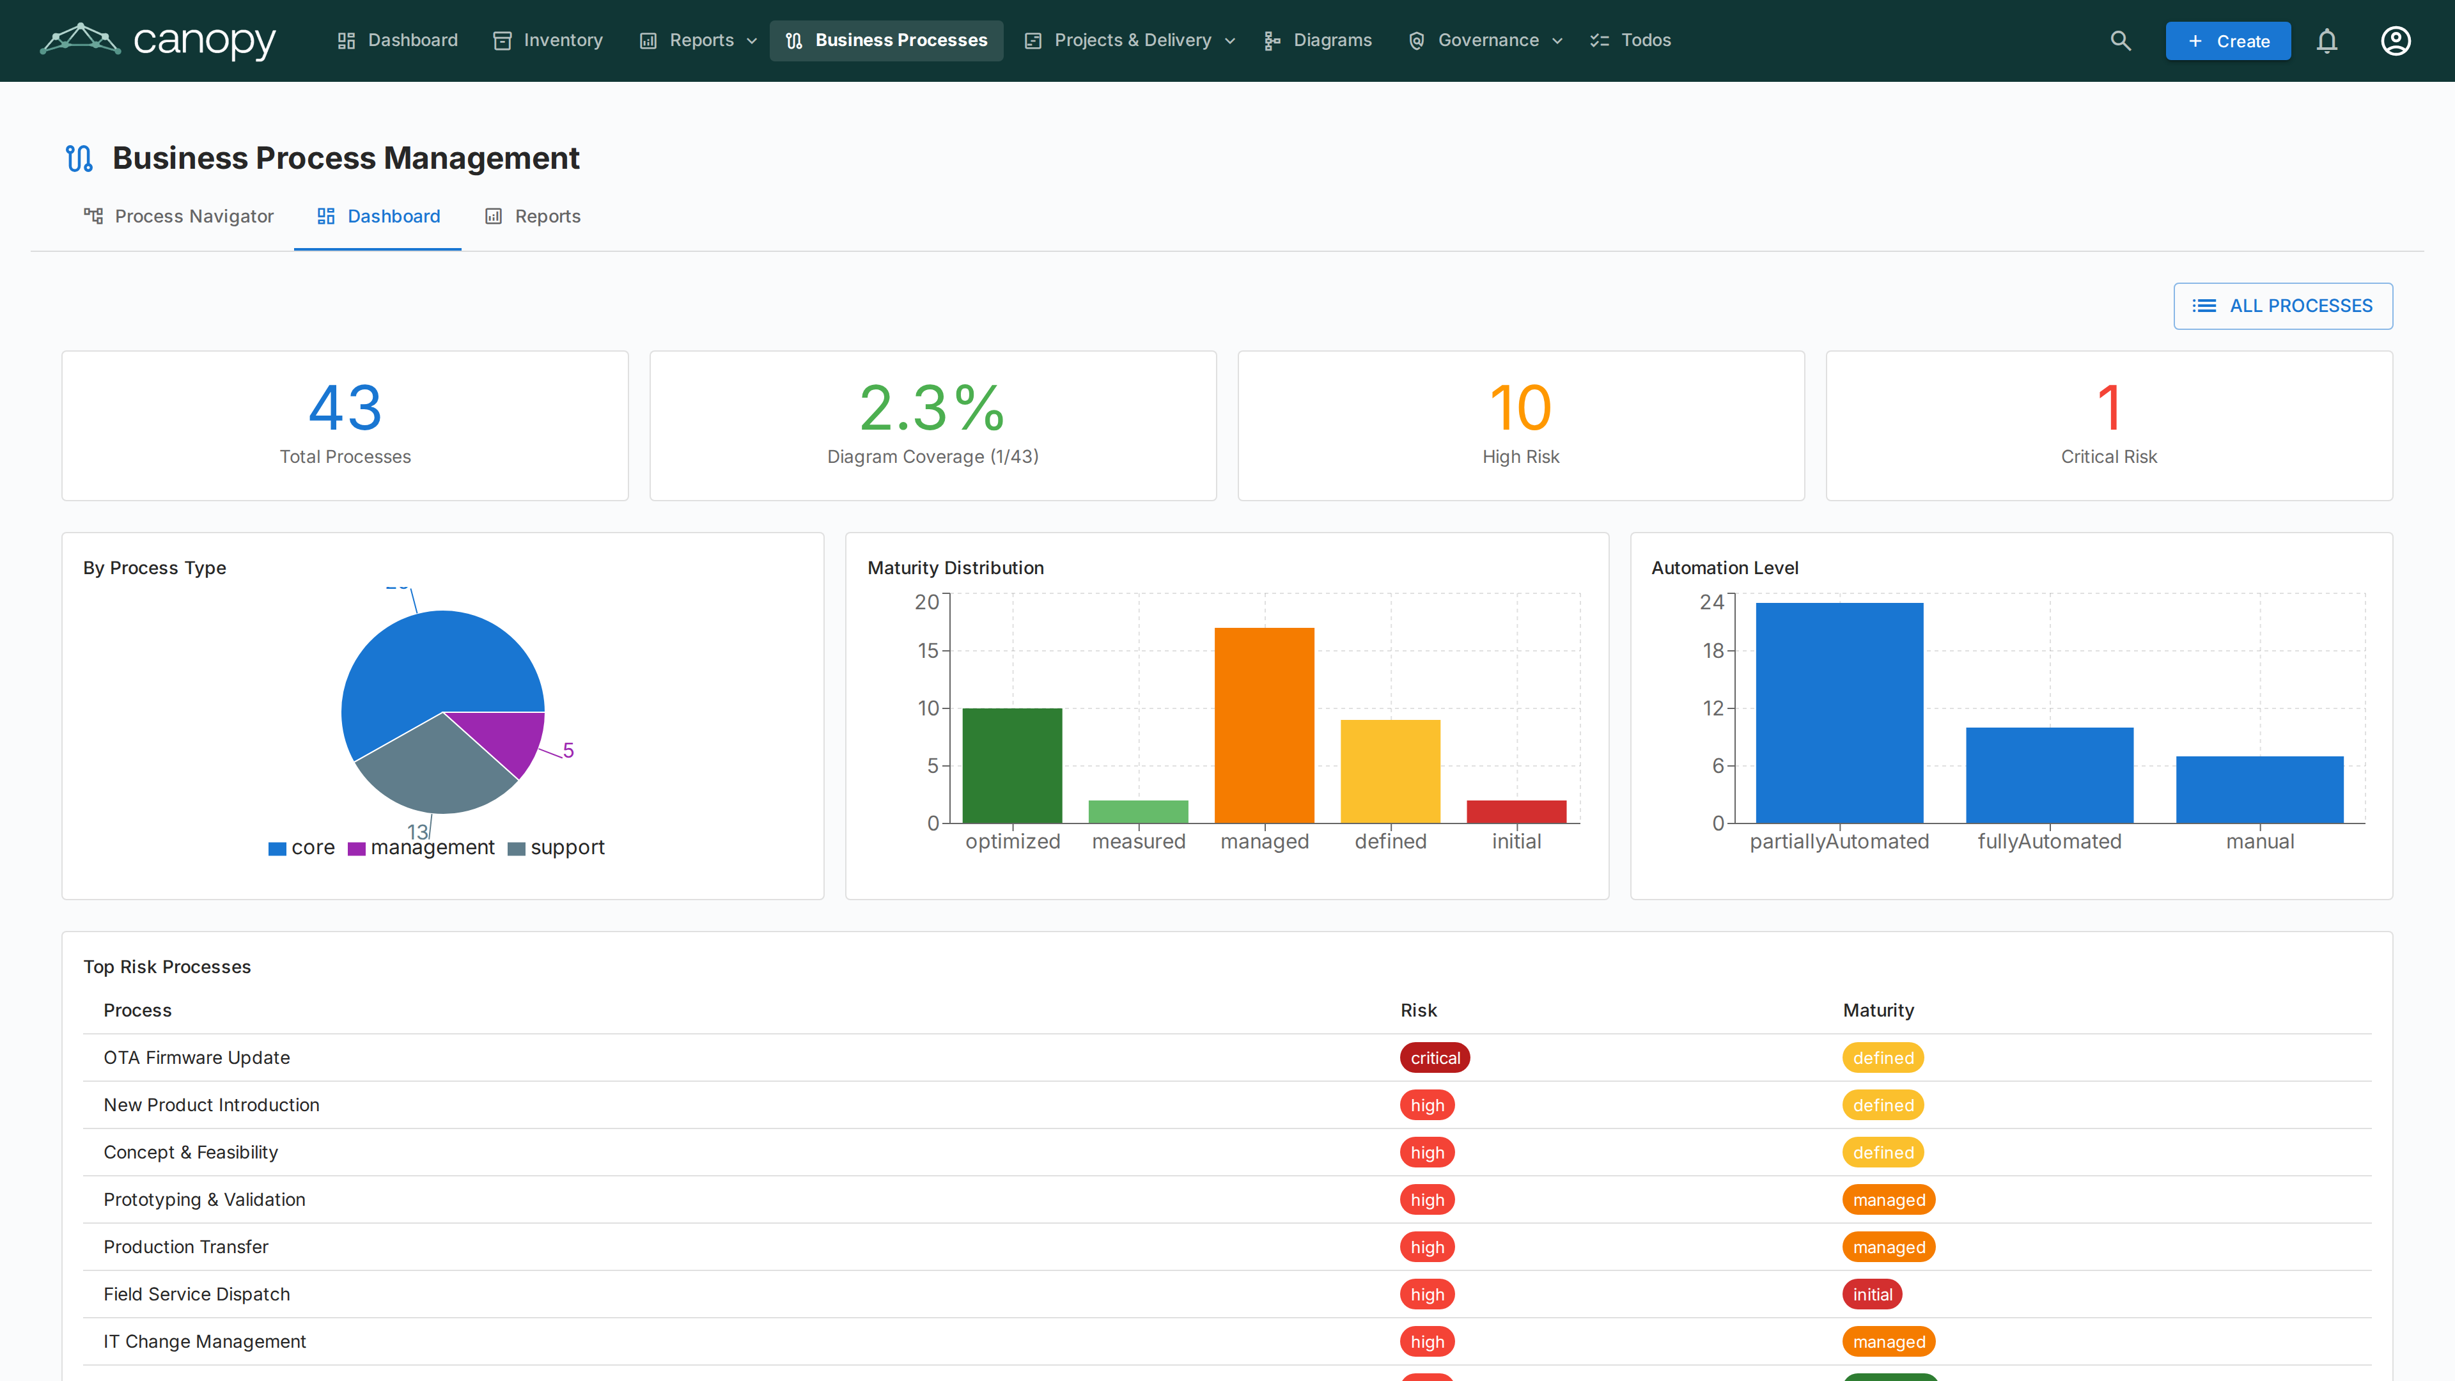Open the Todos menu item

(1631, 40)
